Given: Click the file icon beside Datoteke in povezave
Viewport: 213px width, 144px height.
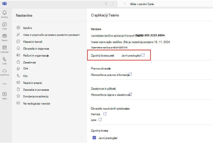Looking at the screenshot, I should tap(18, 89).
